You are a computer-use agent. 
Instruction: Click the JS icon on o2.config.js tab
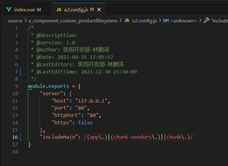[x=58, y=9]
